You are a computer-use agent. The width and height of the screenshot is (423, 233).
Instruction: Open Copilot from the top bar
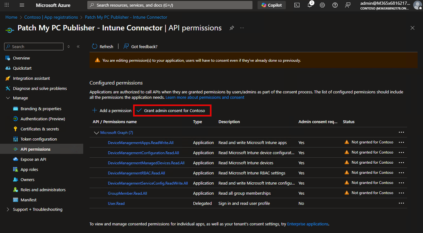tap(271, 5)
